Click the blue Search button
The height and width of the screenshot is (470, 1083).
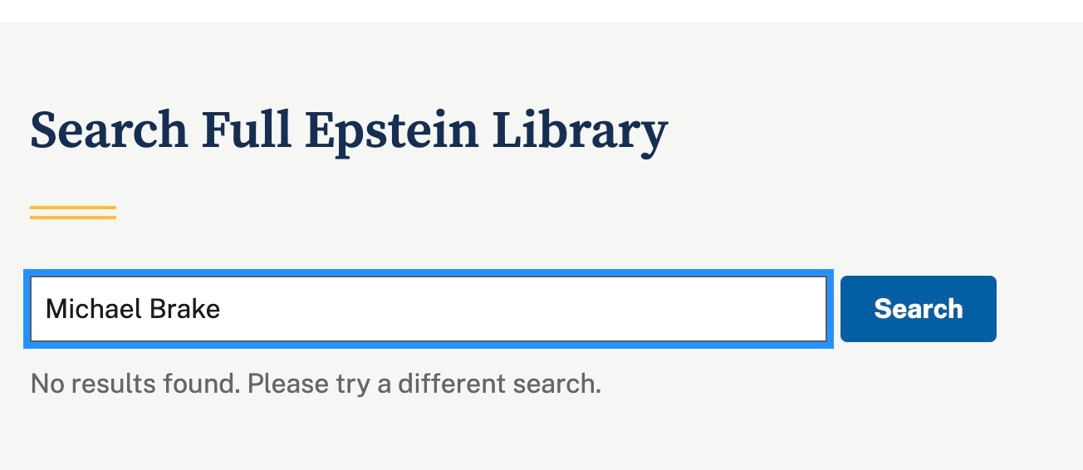point(918,309)
